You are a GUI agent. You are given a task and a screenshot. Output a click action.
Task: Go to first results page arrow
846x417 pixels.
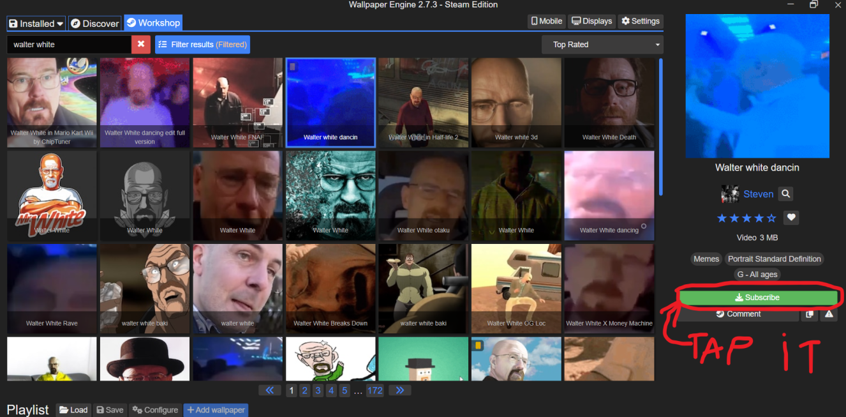[270, 390]
